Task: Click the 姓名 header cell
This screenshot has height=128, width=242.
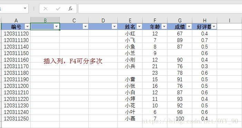Action: (130, 26)
